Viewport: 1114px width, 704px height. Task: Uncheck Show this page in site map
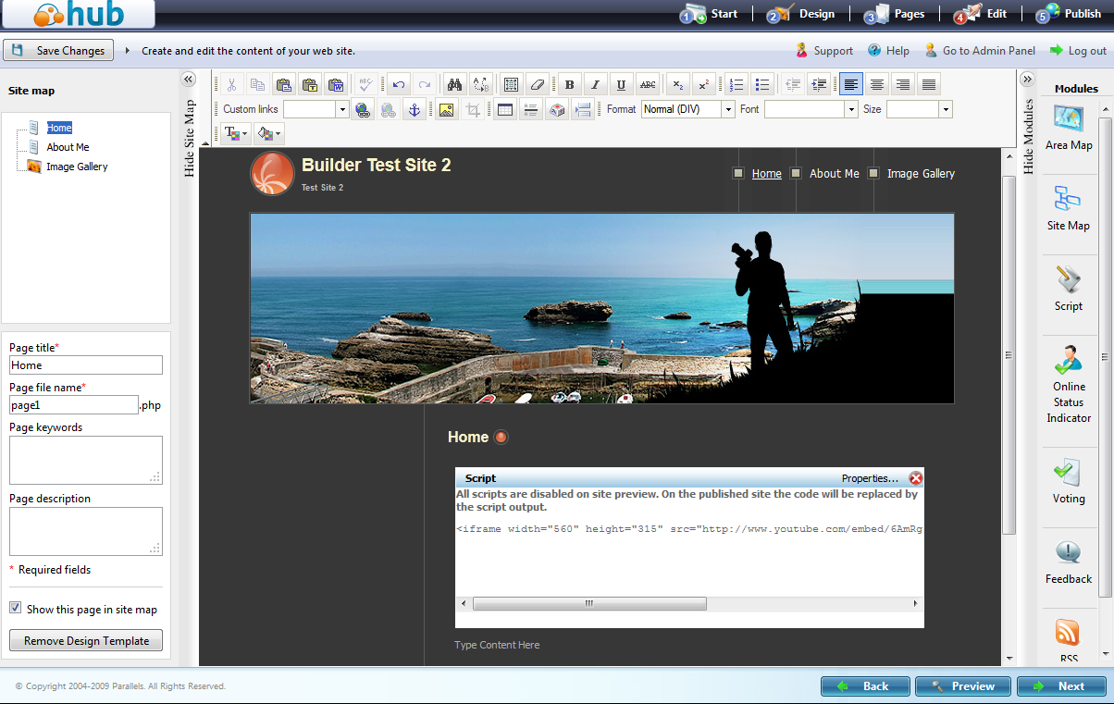[16, 609]
